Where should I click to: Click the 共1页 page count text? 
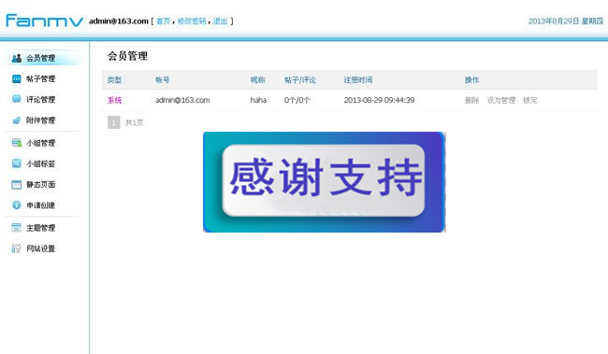pyautogui.click(x=134, y=122)
